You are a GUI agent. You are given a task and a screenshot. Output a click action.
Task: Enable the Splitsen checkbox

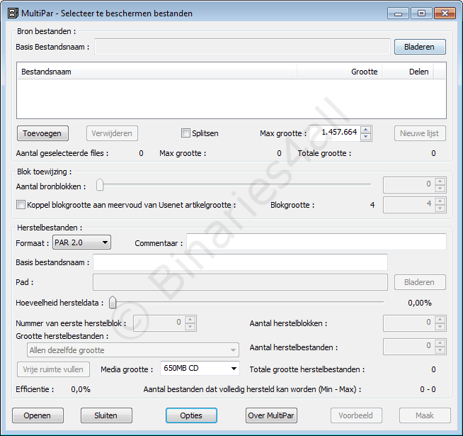[x=185, y=133]
